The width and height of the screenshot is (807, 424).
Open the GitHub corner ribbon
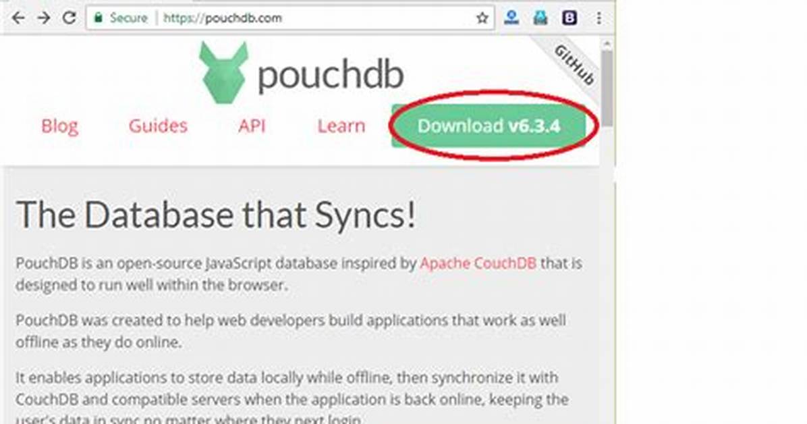pyautogui.click(x=575, y=65)
